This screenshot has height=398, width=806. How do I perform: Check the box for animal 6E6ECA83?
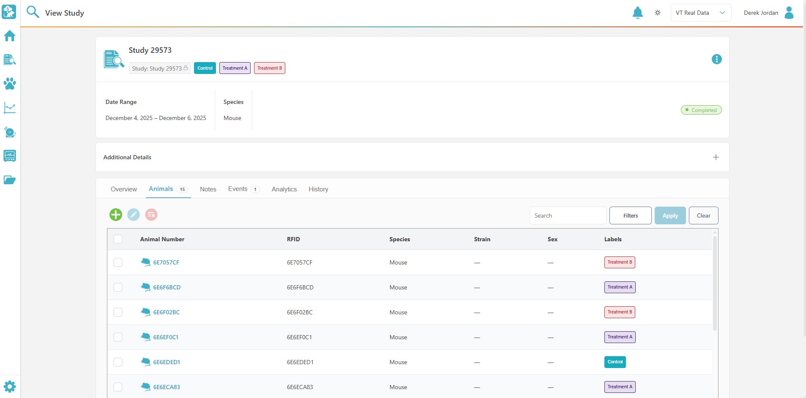click(118, 387)
